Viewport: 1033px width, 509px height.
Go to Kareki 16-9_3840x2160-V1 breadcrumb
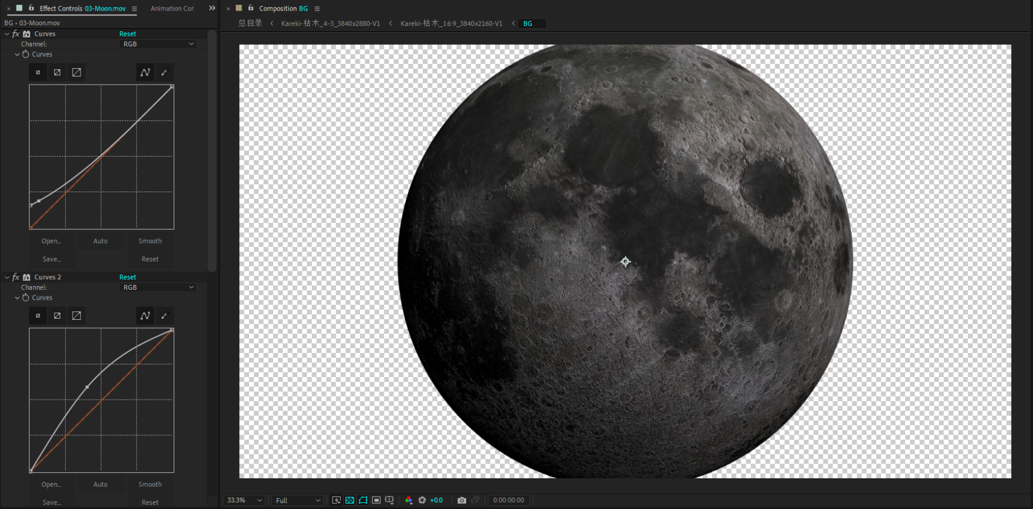[451, 23]
